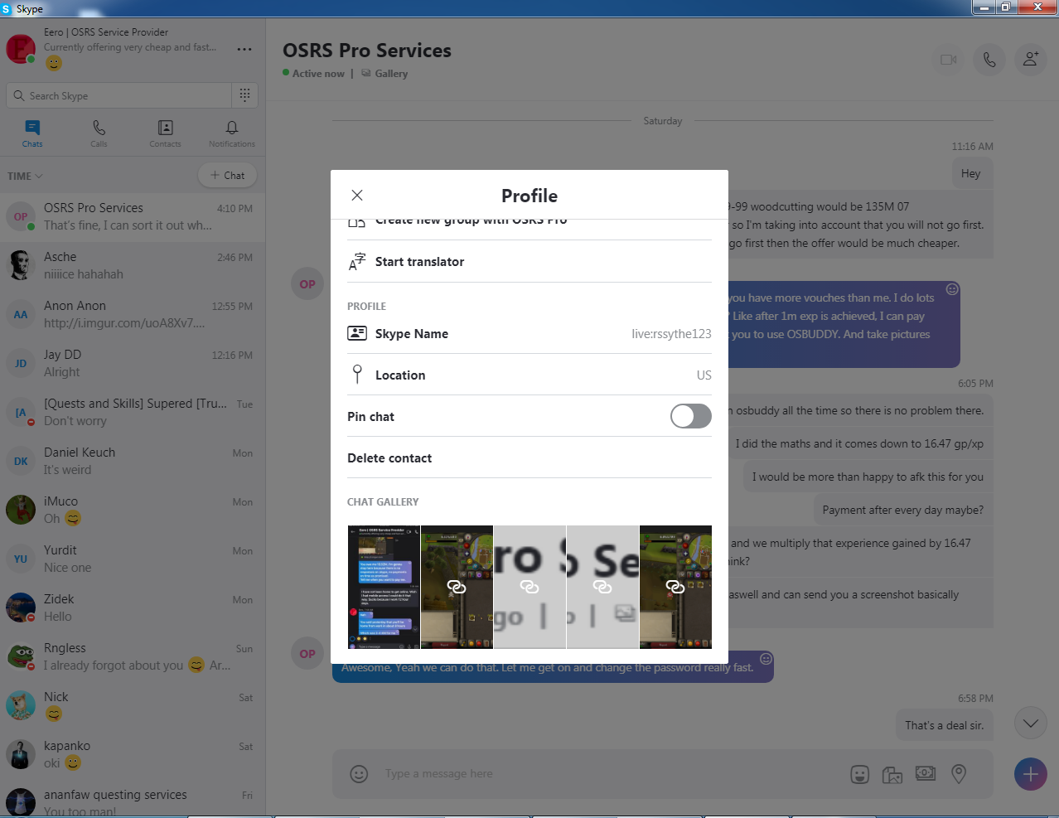Switch to the Calls tab

(x=99, y=133)
